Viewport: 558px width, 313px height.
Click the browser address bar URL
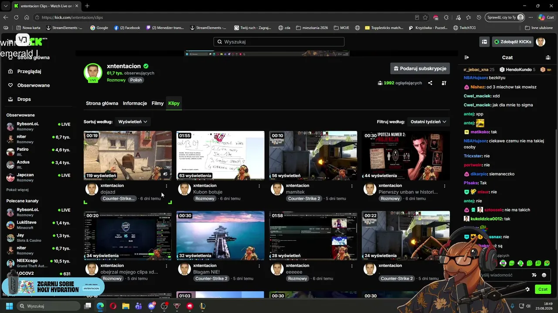click(x=72, y=17)
